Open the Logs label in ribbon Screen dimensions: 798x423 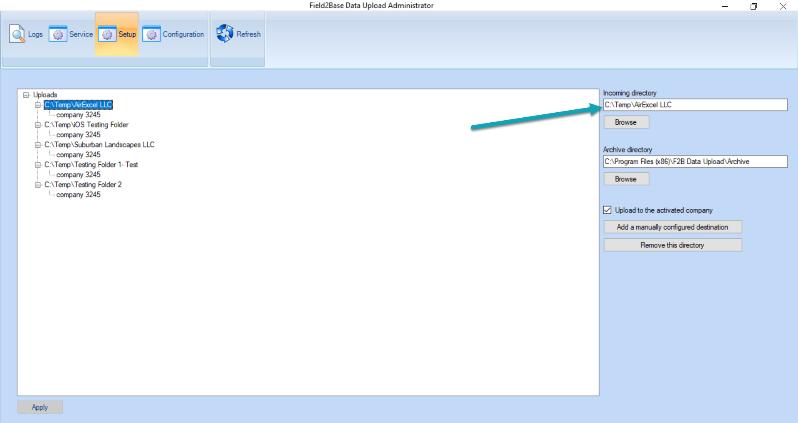coord(35,35)
